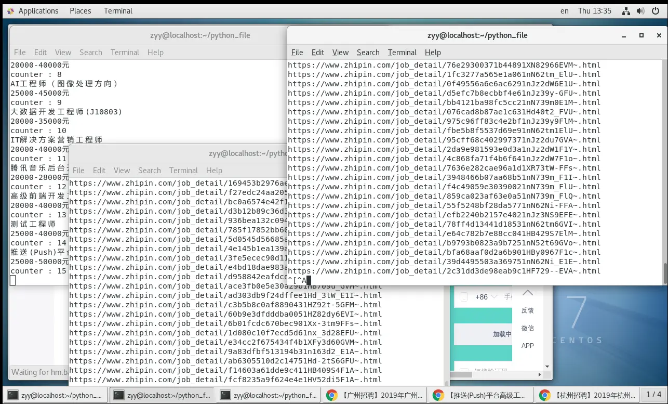The height and width of the screenshot is (404, 668).
Task: Close the front terminal window
Action: pos(658,35)
